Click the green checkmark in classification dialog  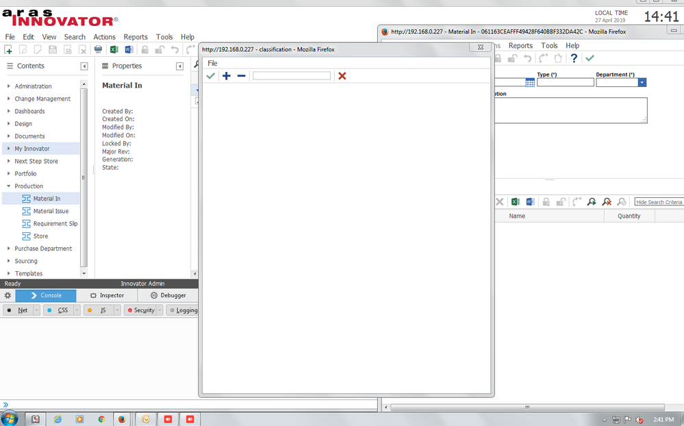coord(211,76)
